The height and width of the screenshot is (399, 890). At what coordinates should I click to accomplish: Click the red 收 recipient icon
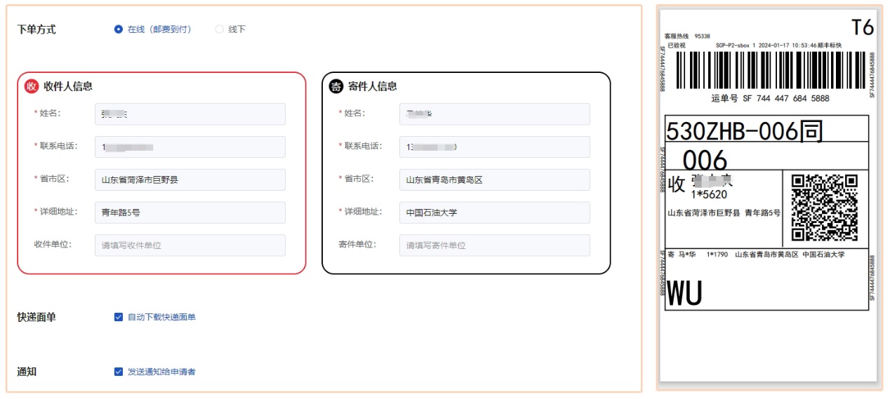(x=32, y=86)
